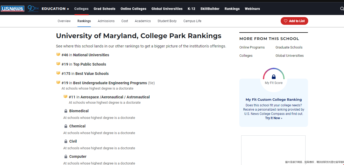Click the My Fit Custom College Ranking heading
The width and height of the screenshot is (344, 165).
(274, 100)
